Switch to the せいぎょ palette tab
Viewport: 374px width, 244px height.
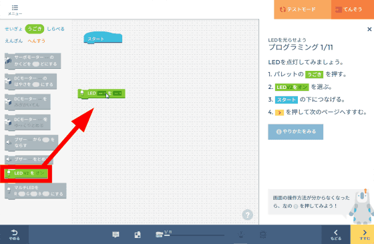[13, 29]
